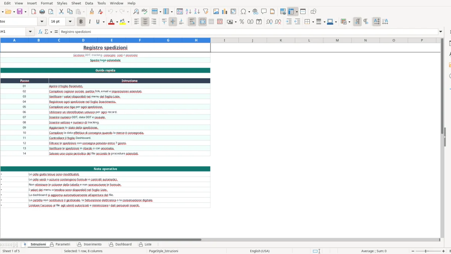The width and height of the screenshot is (451, 254).
Task: Increase indent
Action: coord(289,22)
